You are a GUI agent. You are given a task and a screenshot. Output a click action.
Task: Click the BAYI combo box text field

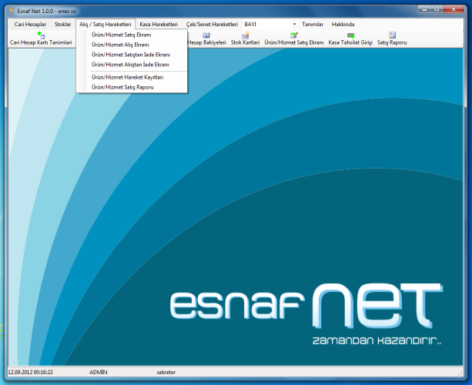pos(267,25)
